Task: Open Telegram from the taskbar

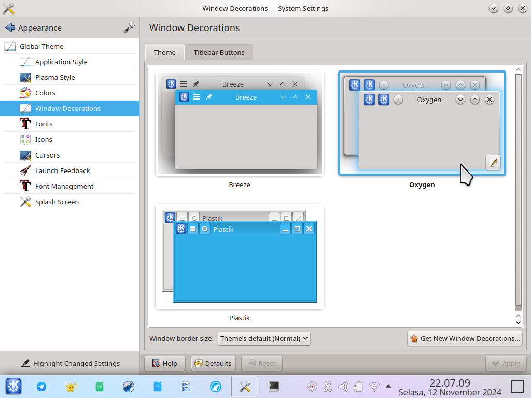Action: (x=41, y=387)
